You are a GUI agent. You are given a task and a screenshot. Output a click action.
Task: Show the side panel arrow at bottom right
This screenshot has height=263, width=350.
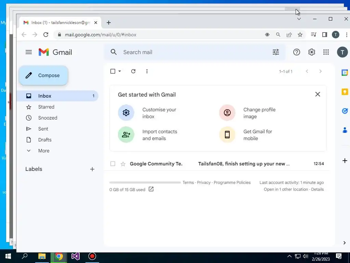coord(345,243)
